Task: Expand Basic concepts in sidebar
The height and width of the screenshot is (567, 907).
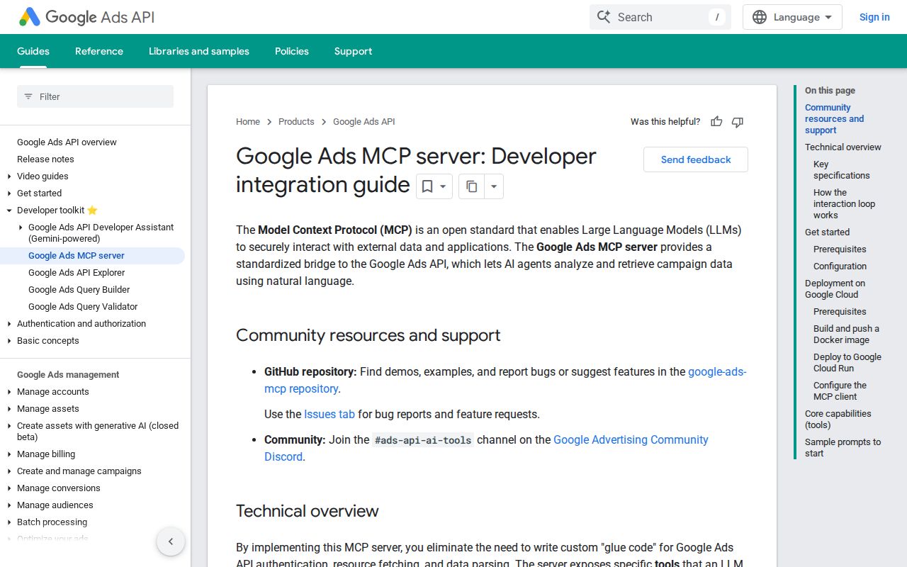Action: point(9,341)
